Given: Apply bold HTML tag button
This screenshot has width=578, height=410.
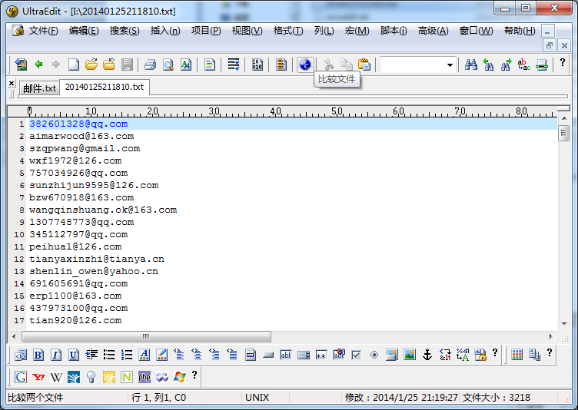Looking at the screenshot, I should (38, 355).
